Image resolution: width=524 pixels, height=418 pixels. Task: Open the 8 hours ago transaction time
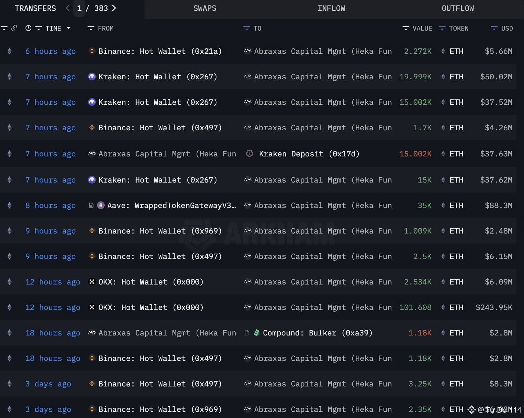coord(50,205)
